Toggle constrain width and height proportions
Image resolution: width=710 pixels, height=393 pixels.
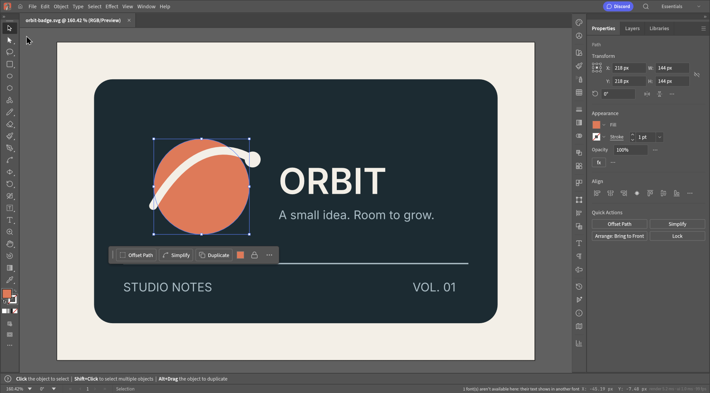pos(697,75)
